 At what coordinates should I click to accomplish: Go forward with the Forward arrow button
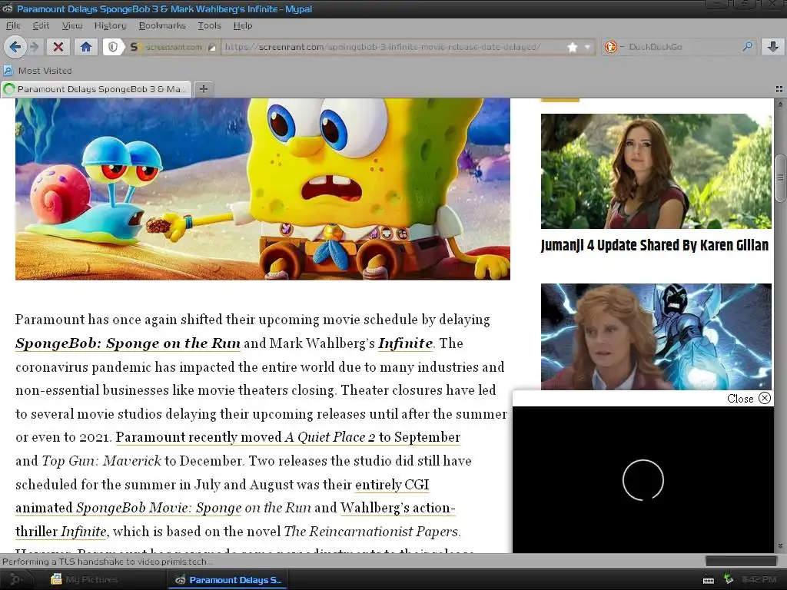[34, 47]
